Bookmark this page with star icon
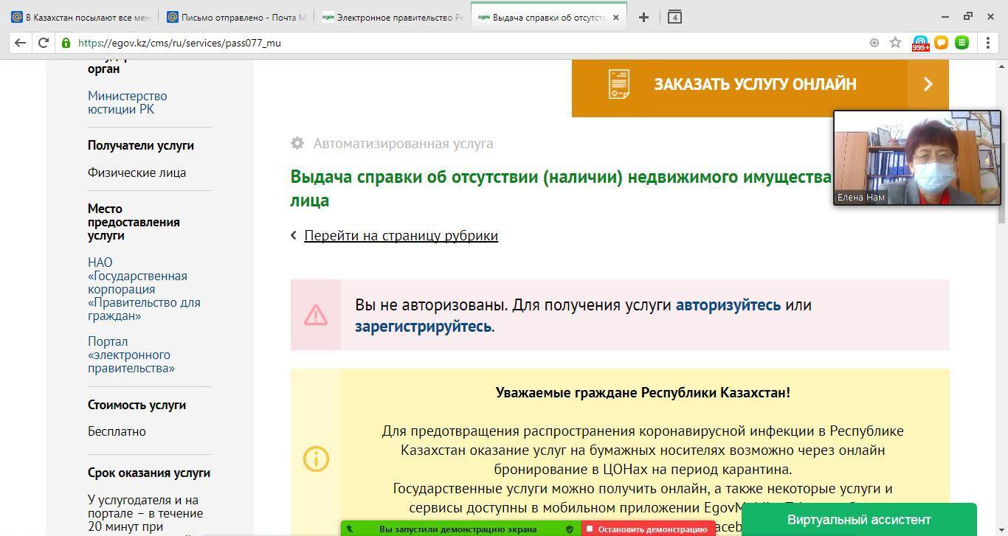 pyautogui.click(x=895, y=43)
